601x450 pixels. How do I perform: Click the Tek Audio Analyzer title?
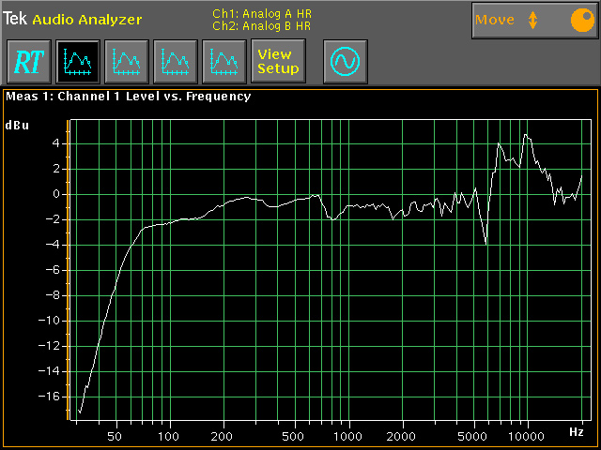click(x=72, y=19)
